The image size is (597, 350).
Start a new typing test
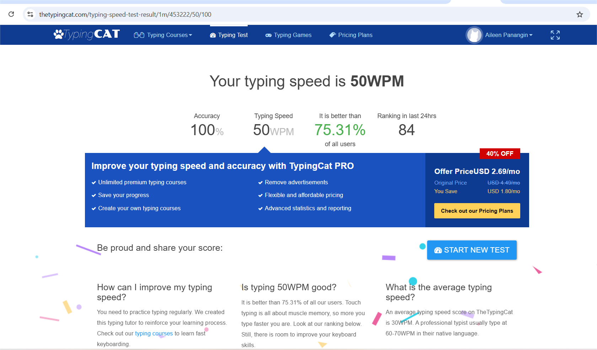pos(472,250)
